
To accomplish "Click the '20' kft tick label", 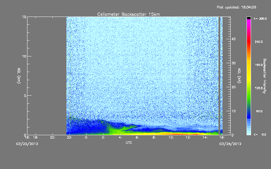I will coord(233,87).
